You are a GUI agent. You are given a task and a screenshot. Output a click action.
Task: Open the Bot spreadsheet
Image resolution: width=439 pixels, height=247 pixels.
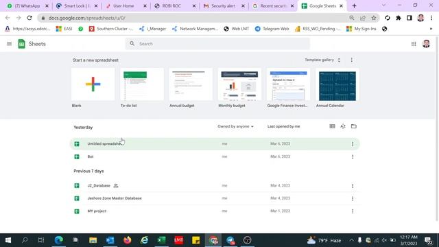coord(215,157)
